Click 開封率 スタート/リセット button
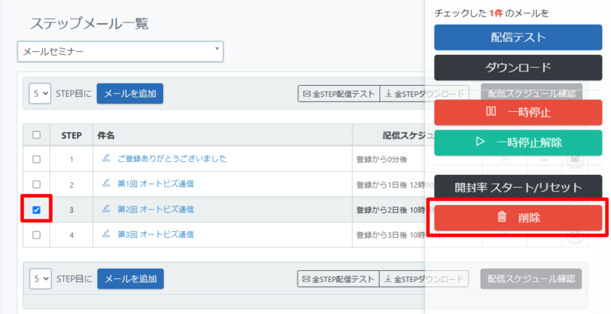The height and width of the screenshot is (314, 611). click(x=518, y=188)
